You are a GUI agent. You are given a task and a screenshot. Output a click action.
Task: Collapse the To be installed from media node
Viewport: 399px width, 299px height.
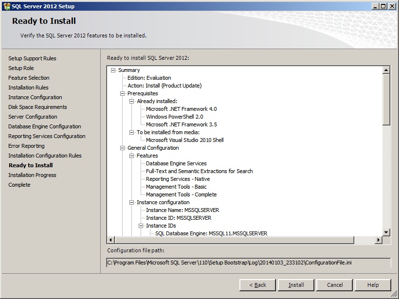click(x=132, y=132)
